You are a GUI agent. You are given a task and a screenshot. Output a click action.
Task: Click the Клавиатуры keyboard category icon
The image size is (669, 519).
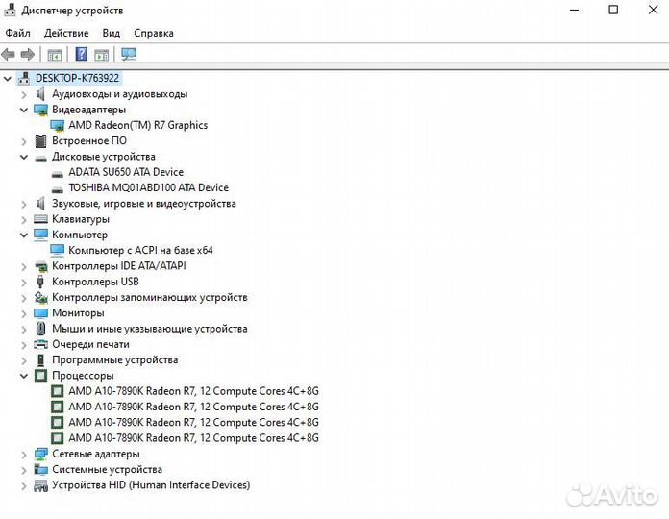(x=40, y=219)
